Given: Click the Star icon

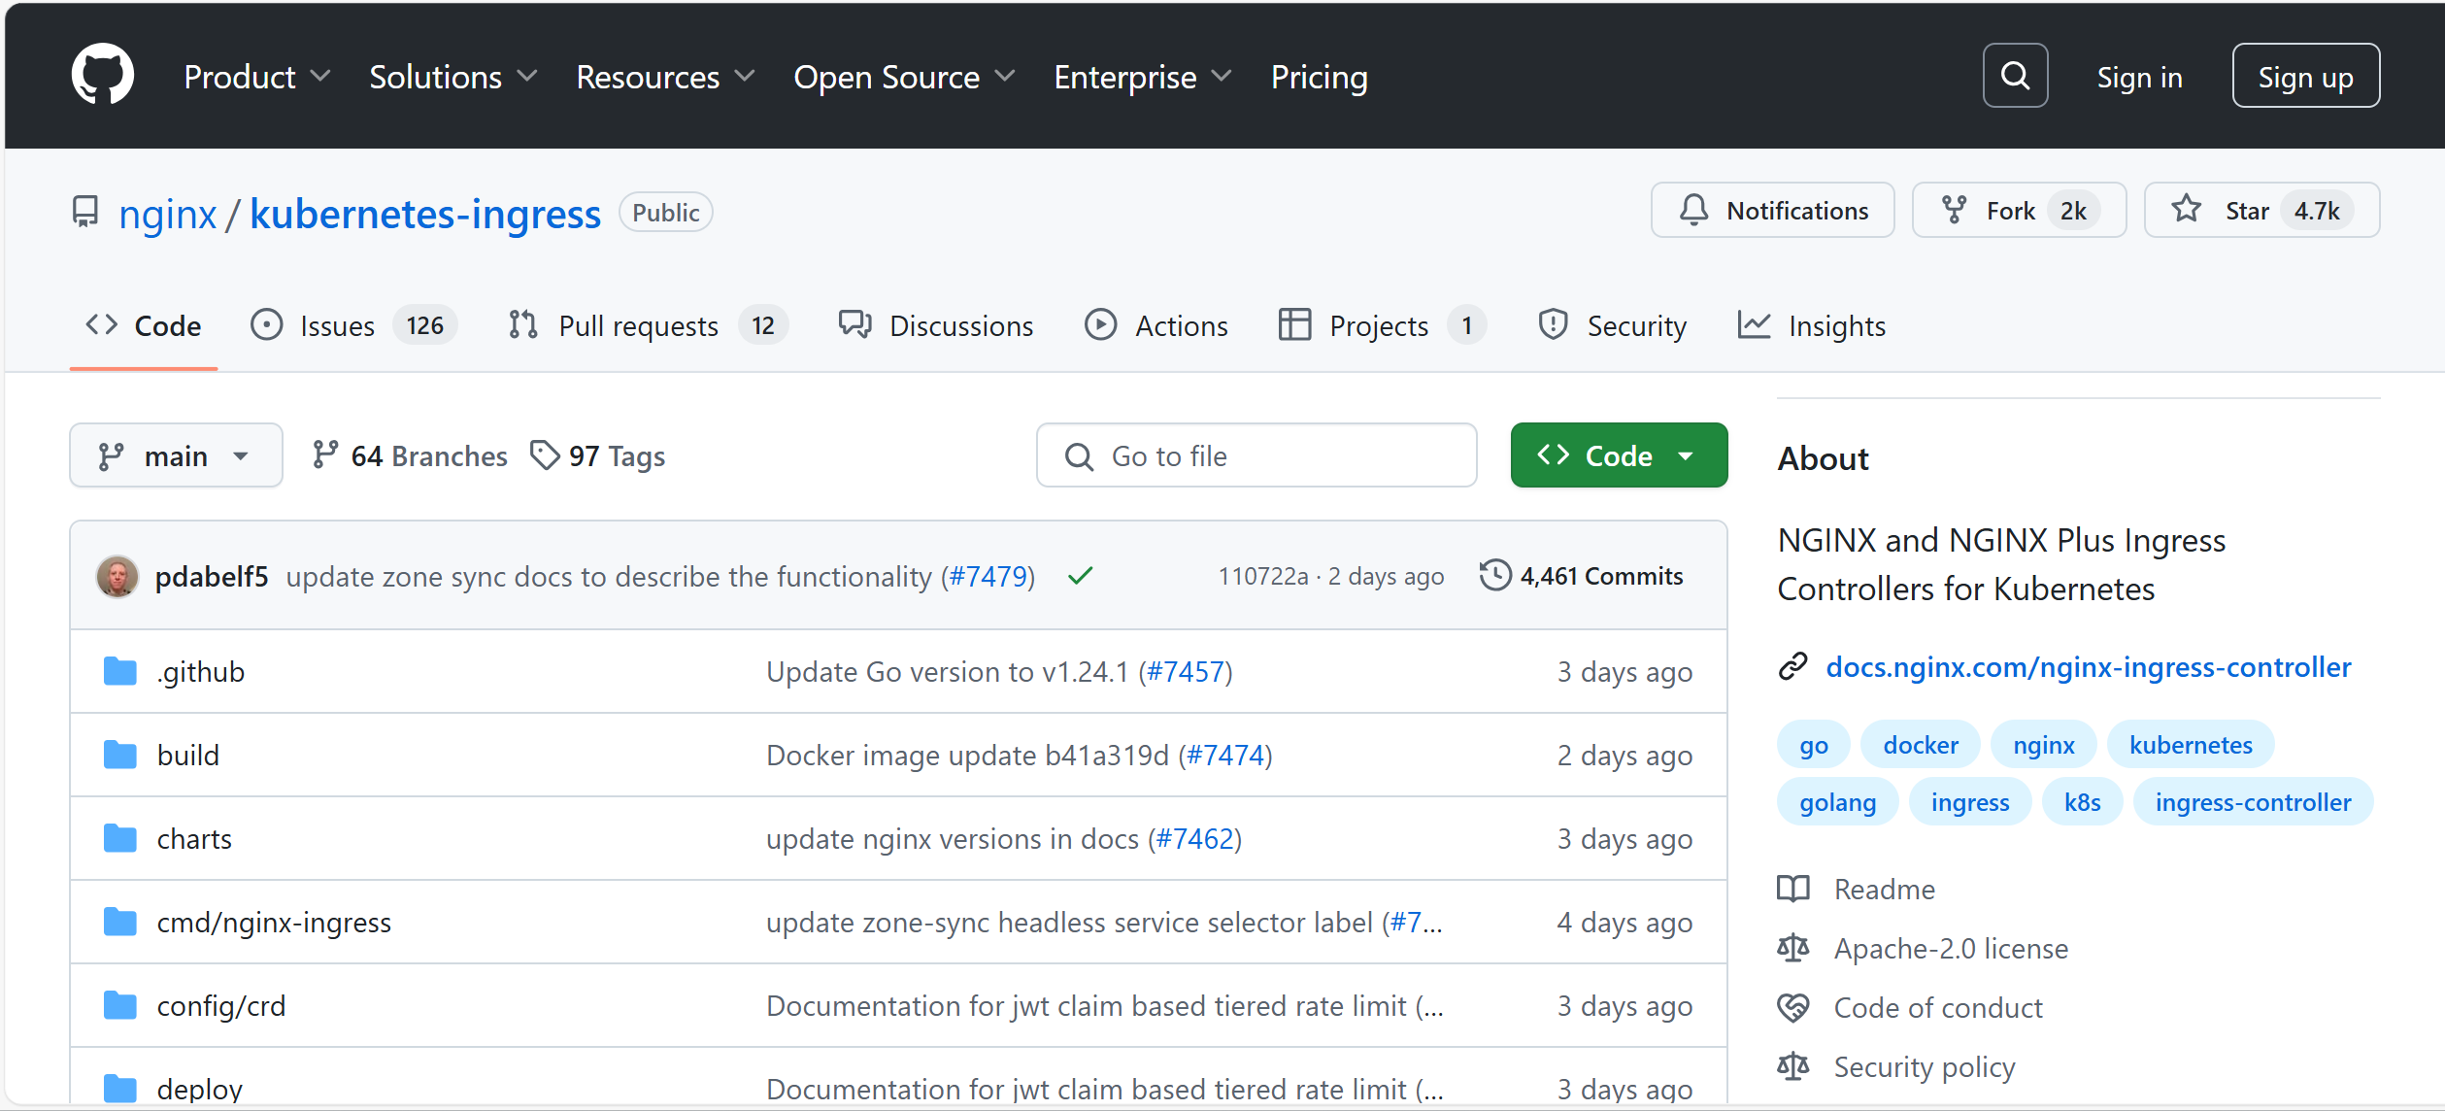Looking at the screenshot, I should 2187,209.
